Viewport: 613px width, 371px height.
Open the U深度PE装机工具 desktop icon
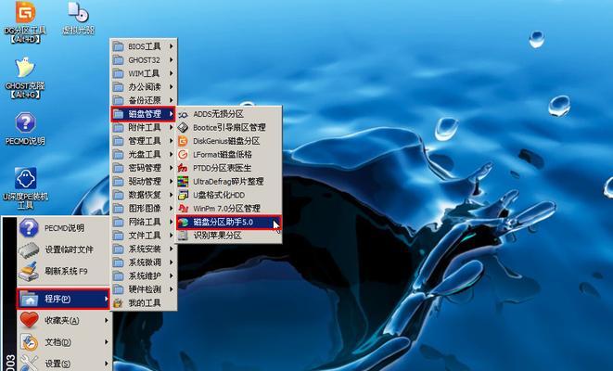(x=25, y=184)
